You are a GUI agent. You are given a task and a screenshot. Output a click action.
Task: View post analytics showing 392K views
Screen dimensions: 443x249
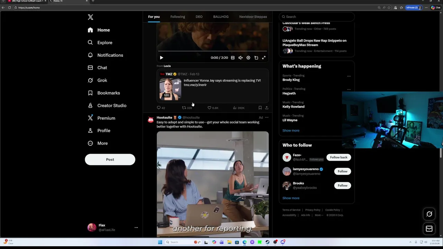point(239,108)
